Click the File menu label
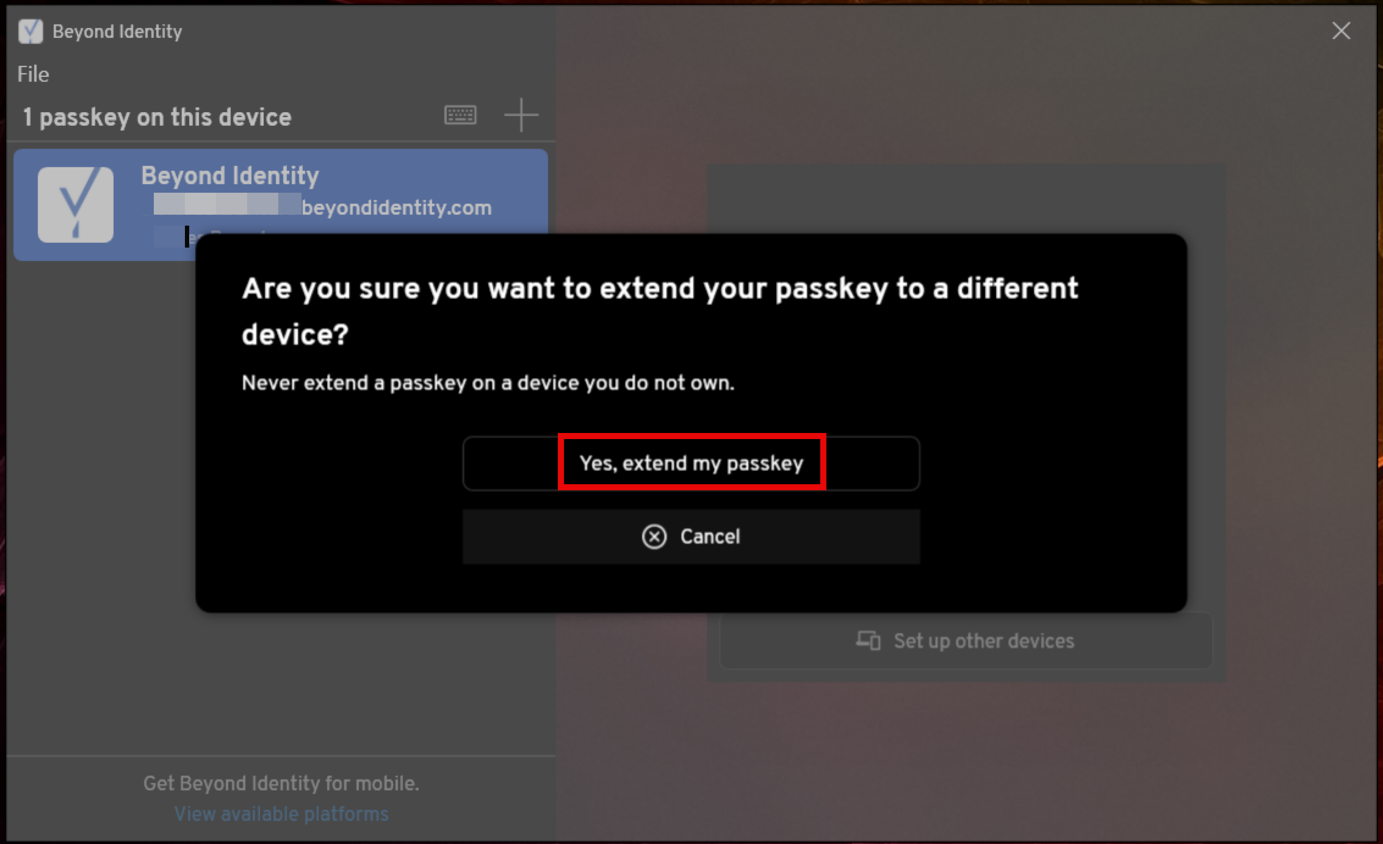1383x844 pixels. tap(32, 73)
